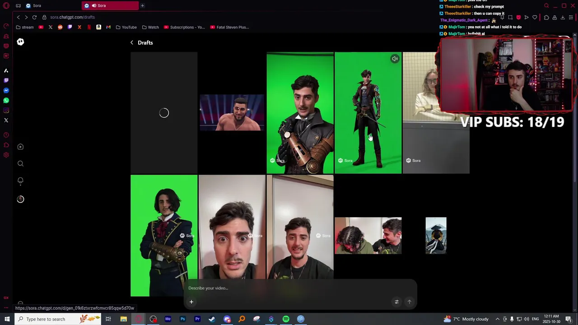Open the Fatal Steven Plus bookmark
The height and width of the screenshot is (325, 578).
pos(229,27)
